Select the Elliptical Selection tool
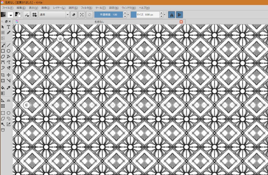This screenshot has width=268, height=175. click(8, 113)
